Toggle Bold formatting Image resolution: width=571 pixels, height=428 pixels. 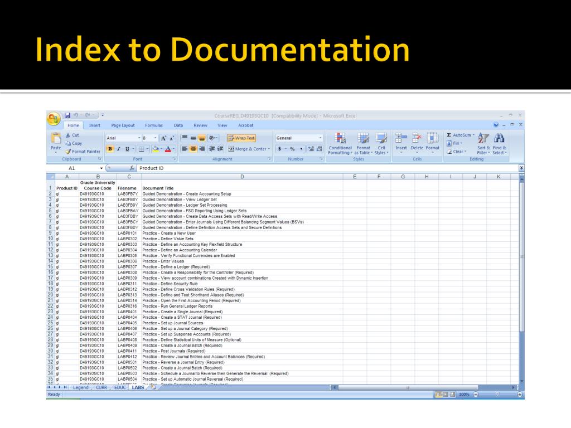(110, 149)
